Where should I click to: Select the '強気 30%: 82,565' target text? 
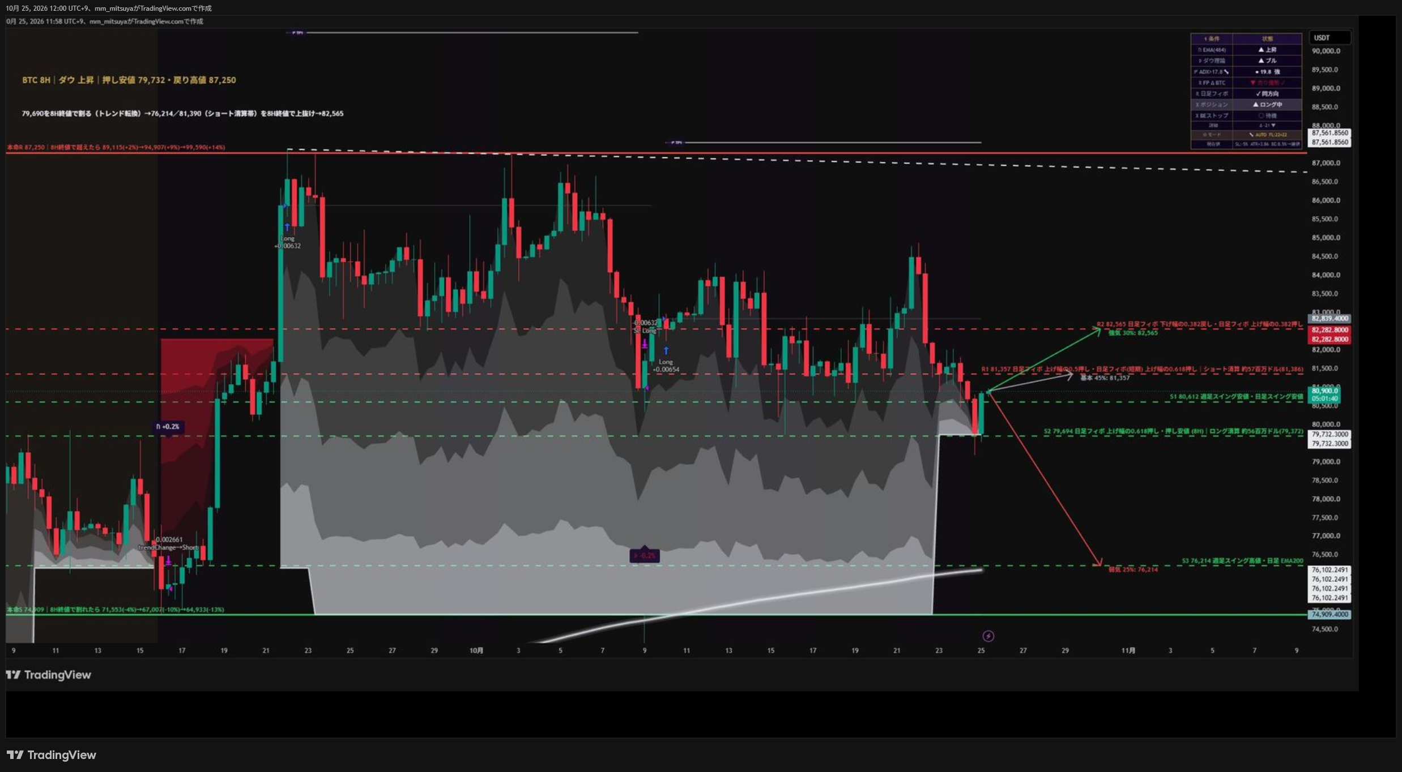(x=1133, y=333)
